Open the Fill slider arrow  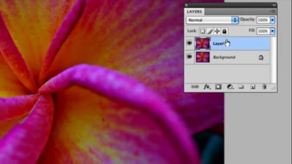[272, 31]
